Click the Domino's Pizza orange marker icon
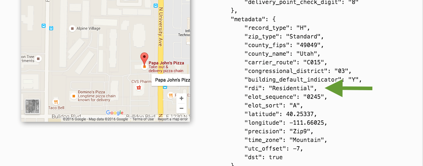 (x=73, y=96)
